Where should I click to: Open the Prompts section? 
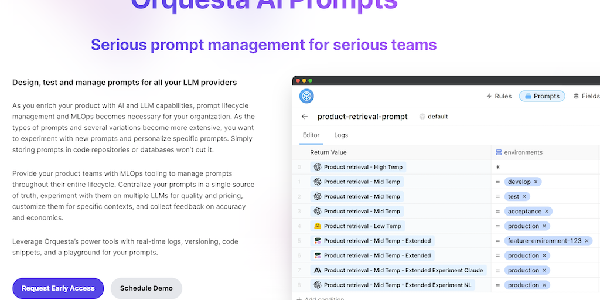542,96
